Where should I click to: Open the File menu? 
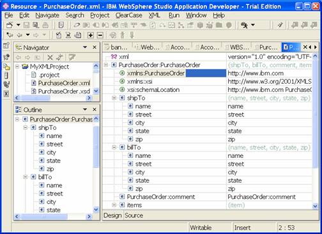point(9,15)
